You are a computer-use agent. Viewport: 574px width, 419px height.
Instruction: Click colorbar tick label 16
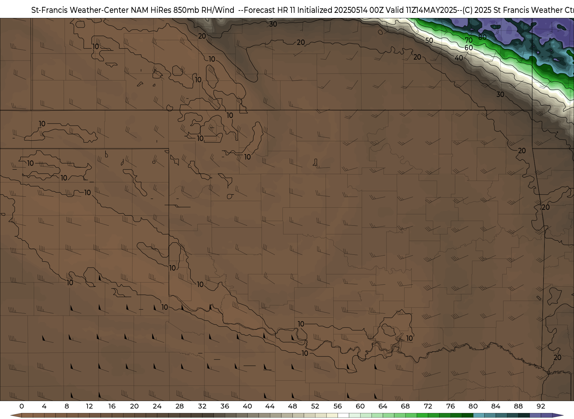[x=112, y=406]
